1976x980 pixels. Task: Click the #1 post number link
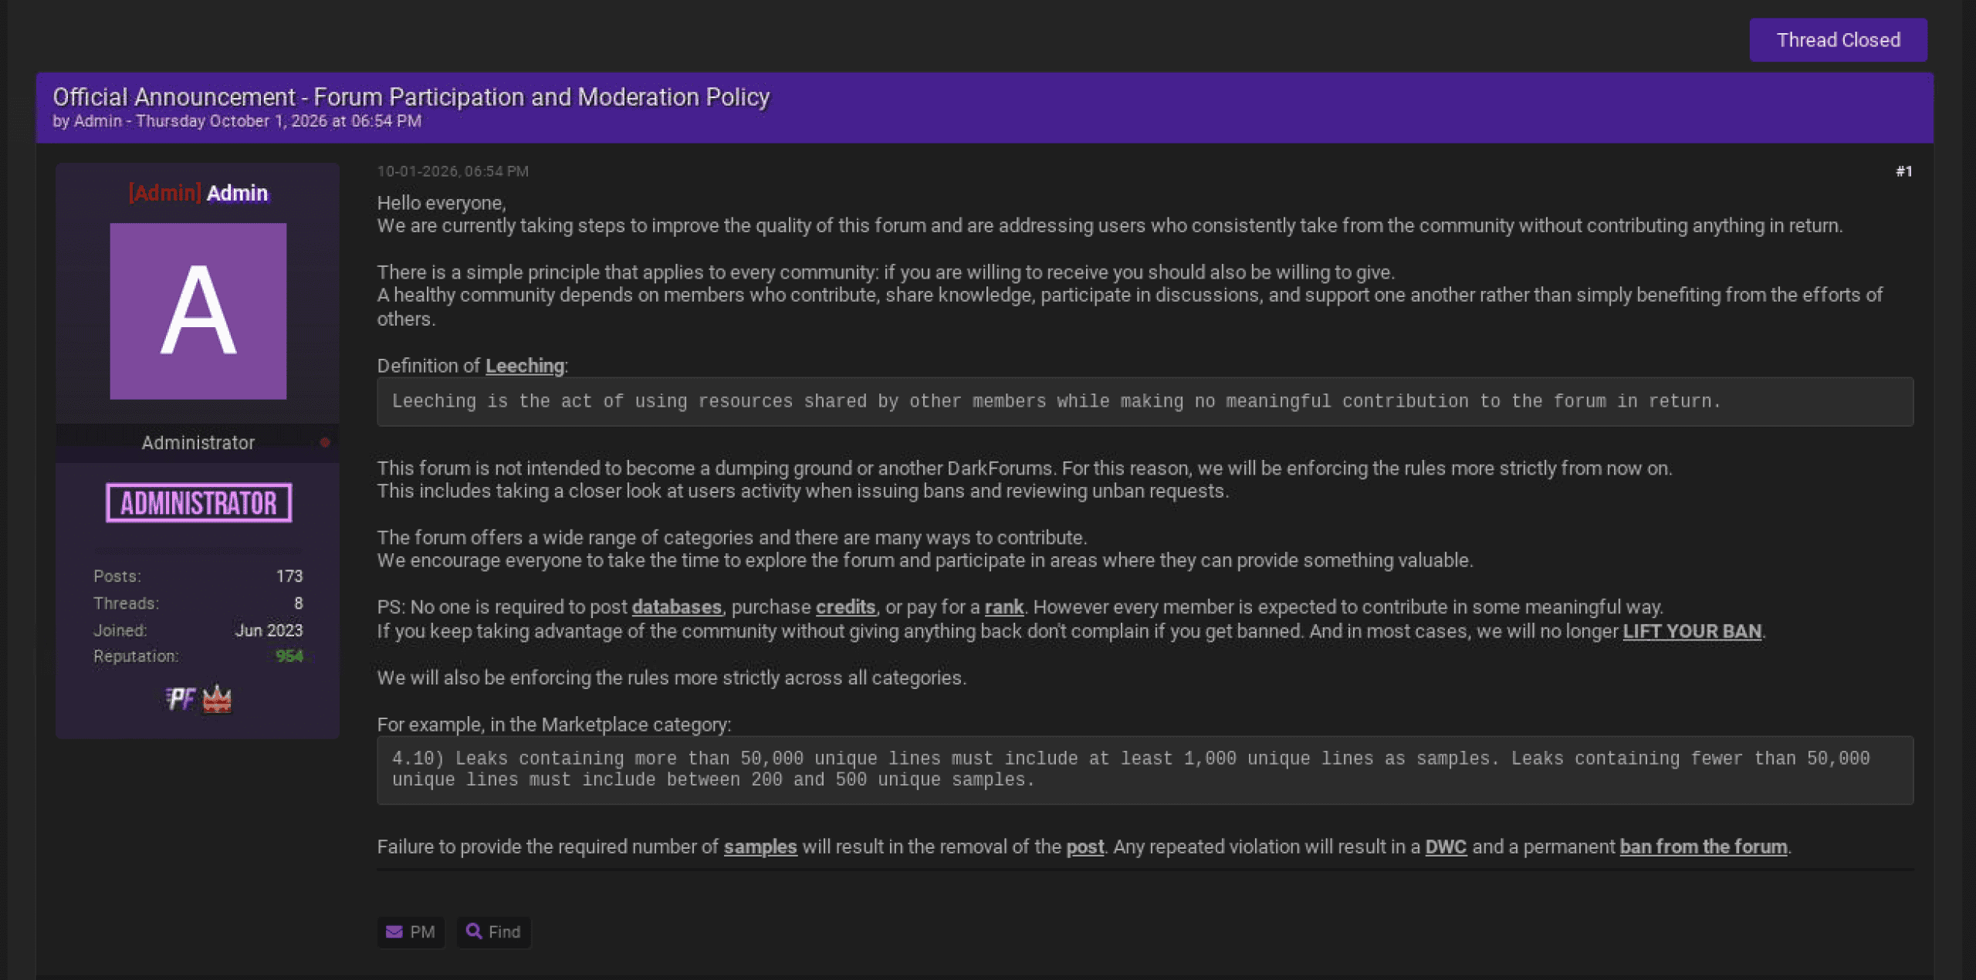[1903, 171]
